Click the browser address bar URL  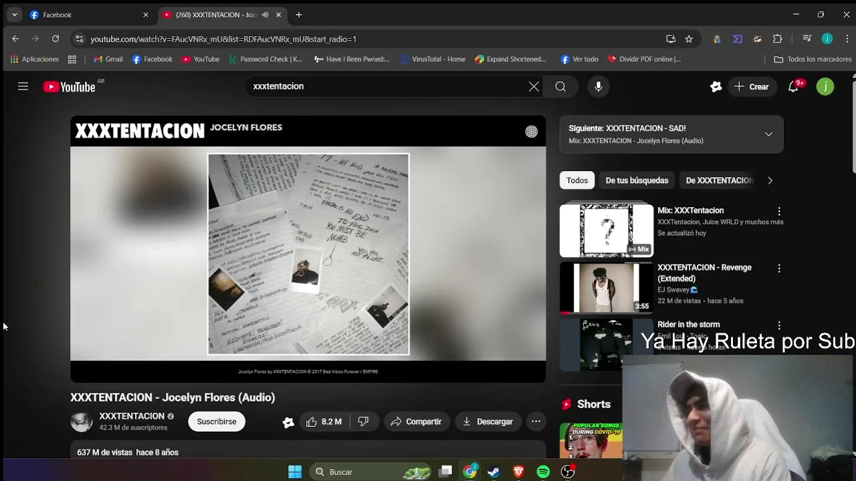223,39
